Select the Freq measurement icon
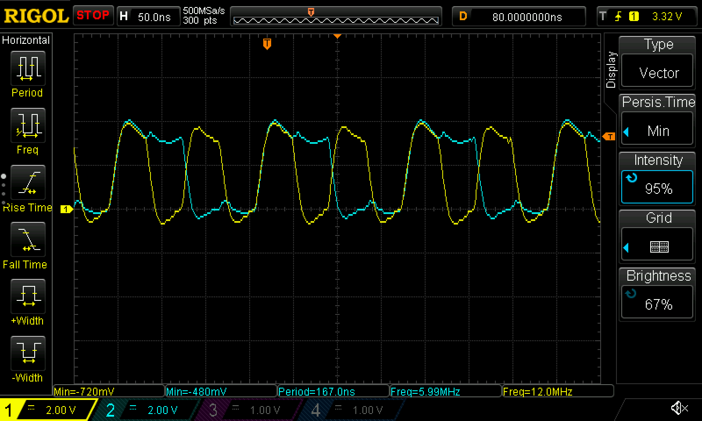 [x=28, y=126]
